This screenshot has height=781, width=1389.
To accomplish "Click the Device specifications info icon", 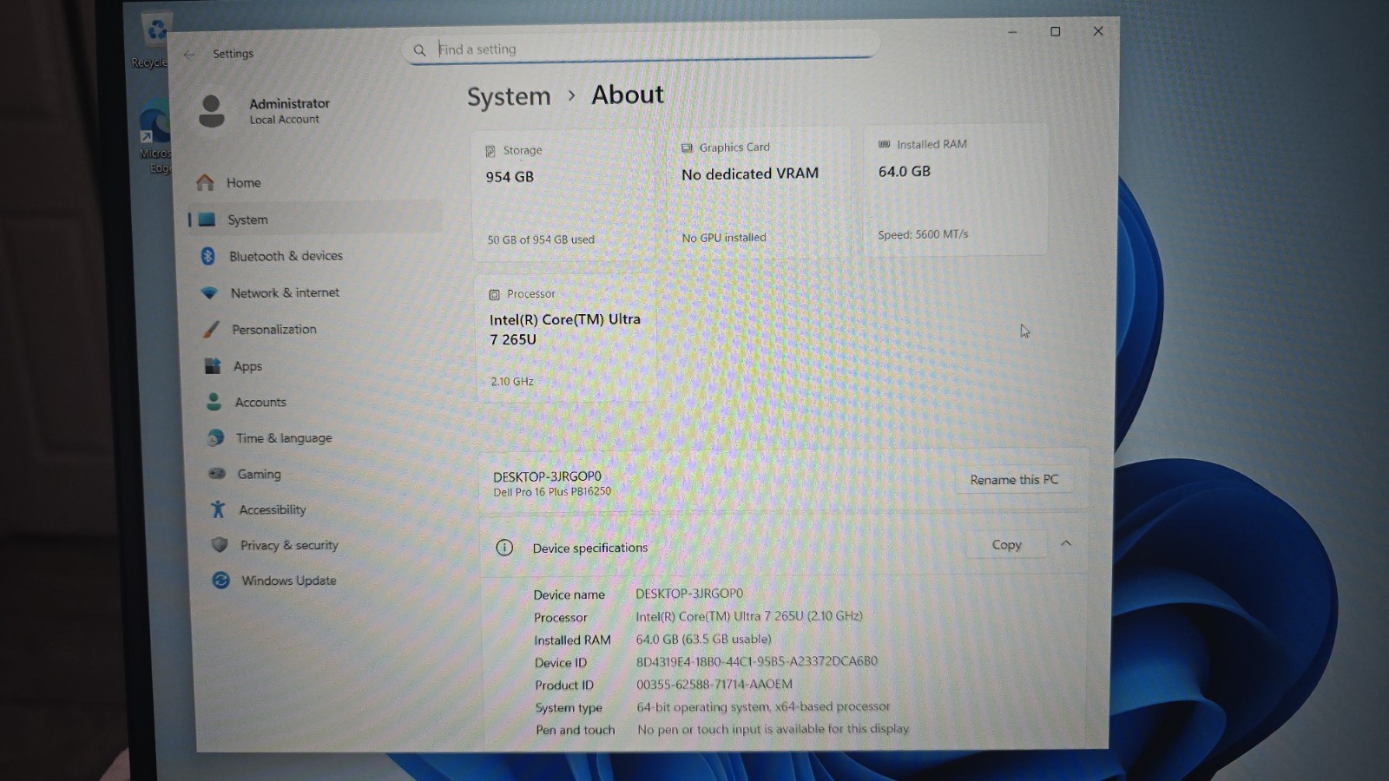I will pos(504,548).
